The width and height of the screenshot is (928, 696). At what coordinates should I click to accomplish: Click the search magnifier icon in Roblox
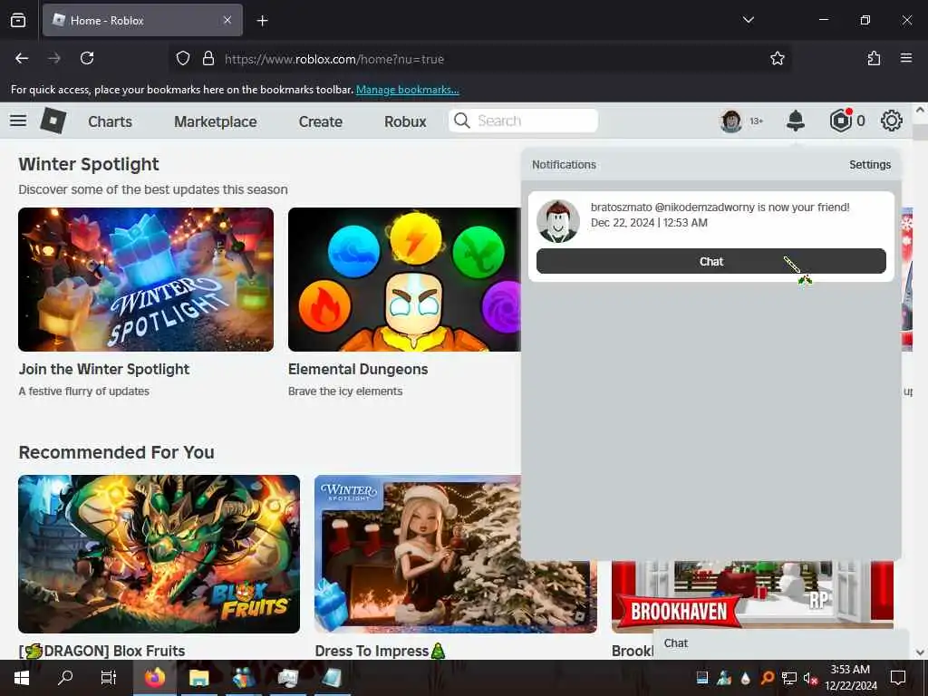point(461,121)
